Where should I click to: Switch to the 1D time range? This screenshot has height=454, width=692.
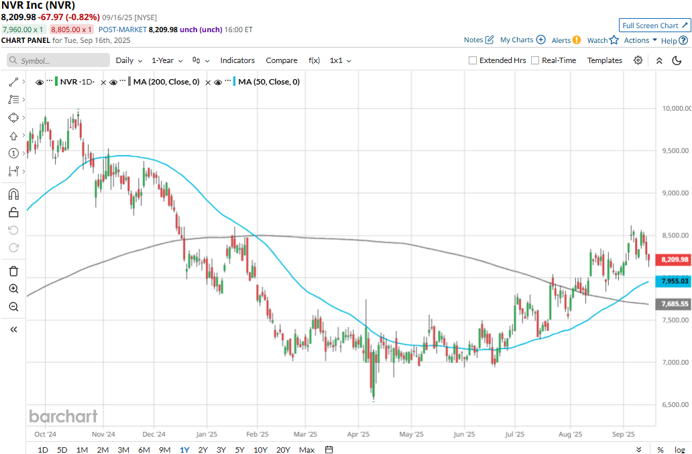point(43,449)
